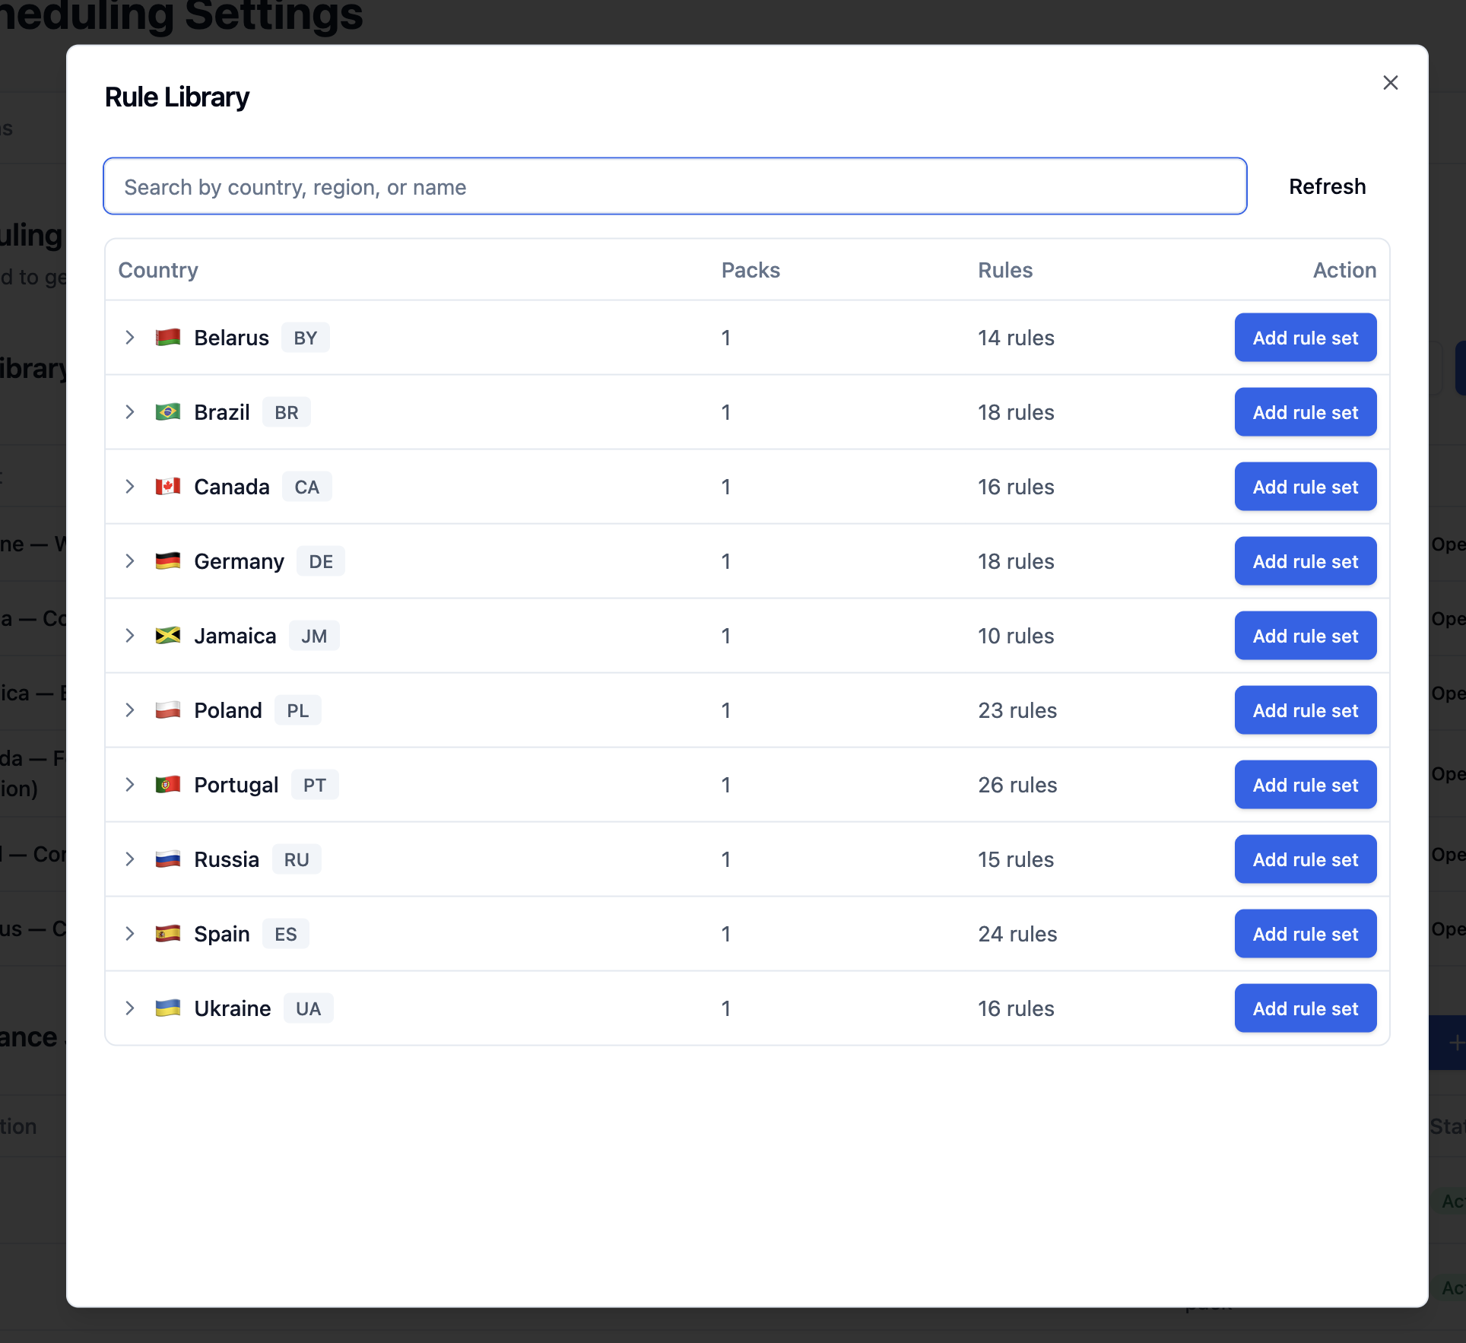Viewport: 1466px width, 1343px height.
Task: Add rule set for Portugal
Action: click(1305, 785)
